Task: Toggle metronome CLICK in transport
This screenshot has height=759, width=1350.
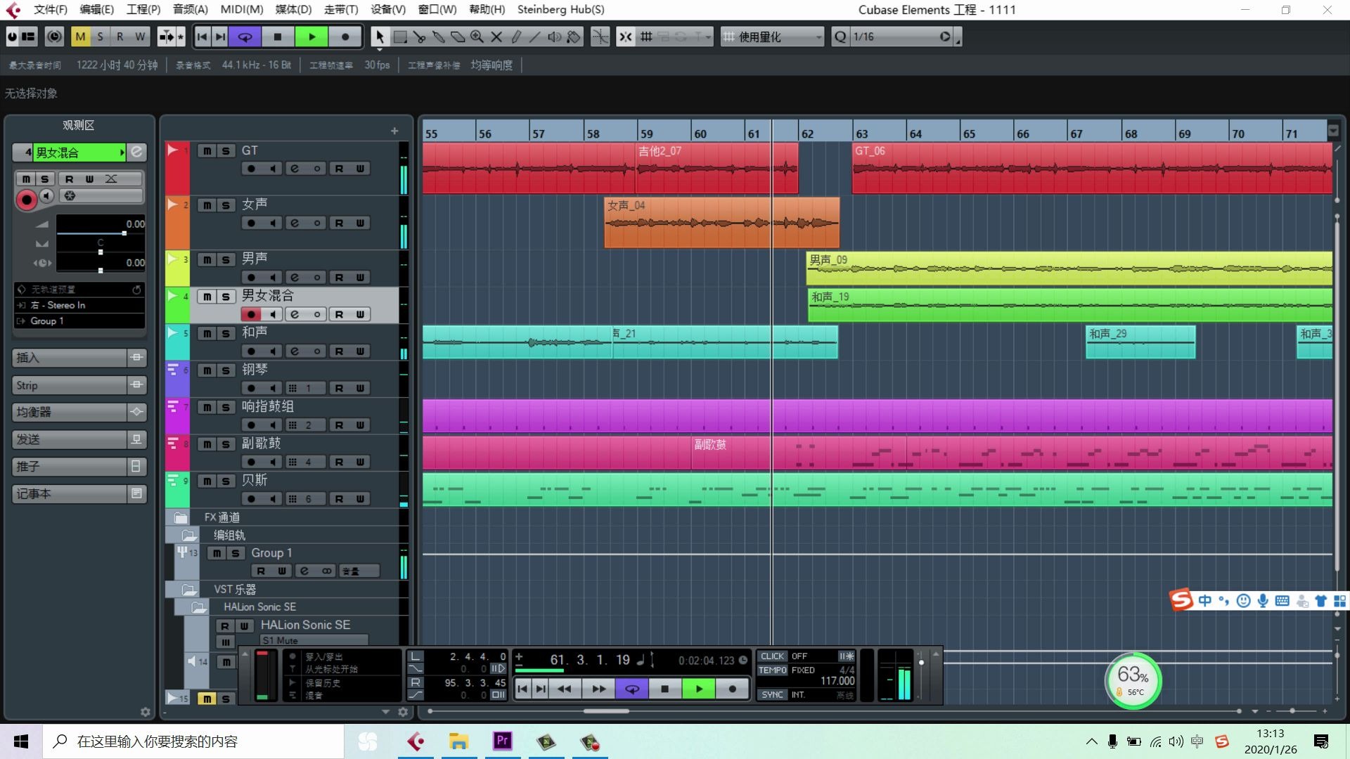Action: 772,656
